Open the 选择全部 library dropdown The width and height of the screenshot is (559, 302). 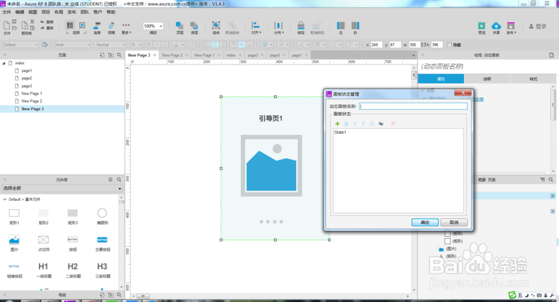[x=62, y=188]
